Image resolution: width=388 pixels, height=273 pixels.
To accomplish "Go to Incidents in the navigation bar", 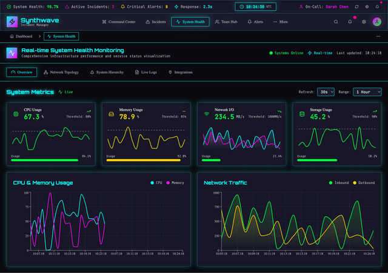I will pyautogui.click(x=156, y=22).
